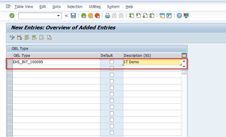Image resolution: width=226 pixels, height=137 pixels.
Task: Open the Help menu
Action: pos(129,7)
